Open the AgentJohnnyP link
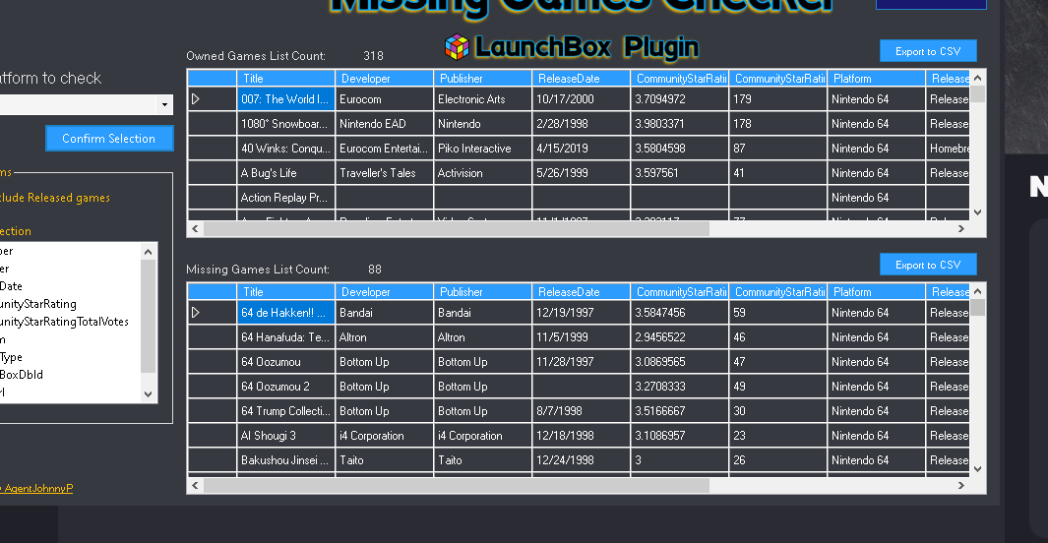The width and height of the screenshot is (1048, 543). click(38, 488)
